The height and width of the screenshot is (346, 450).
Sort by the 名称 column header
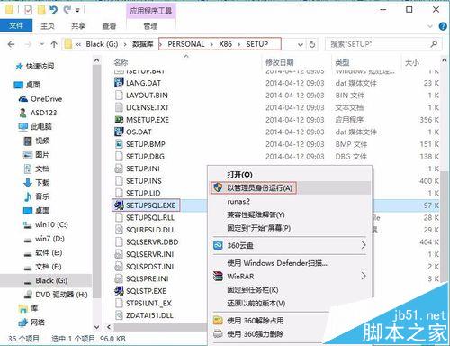point(121,62)
